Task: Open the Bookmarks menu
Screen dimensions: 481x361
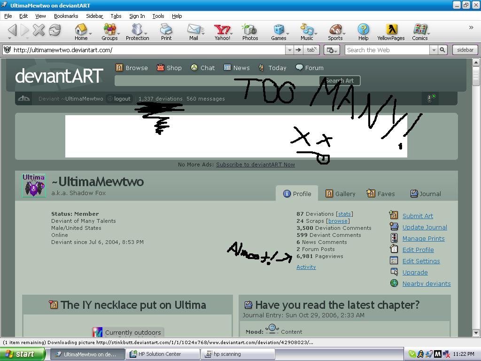Action: click(66, 16)
